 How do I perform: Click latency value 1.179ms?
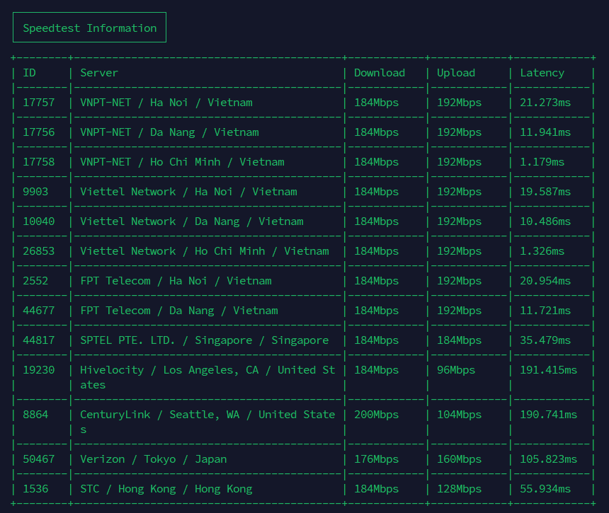click(542, 162)
